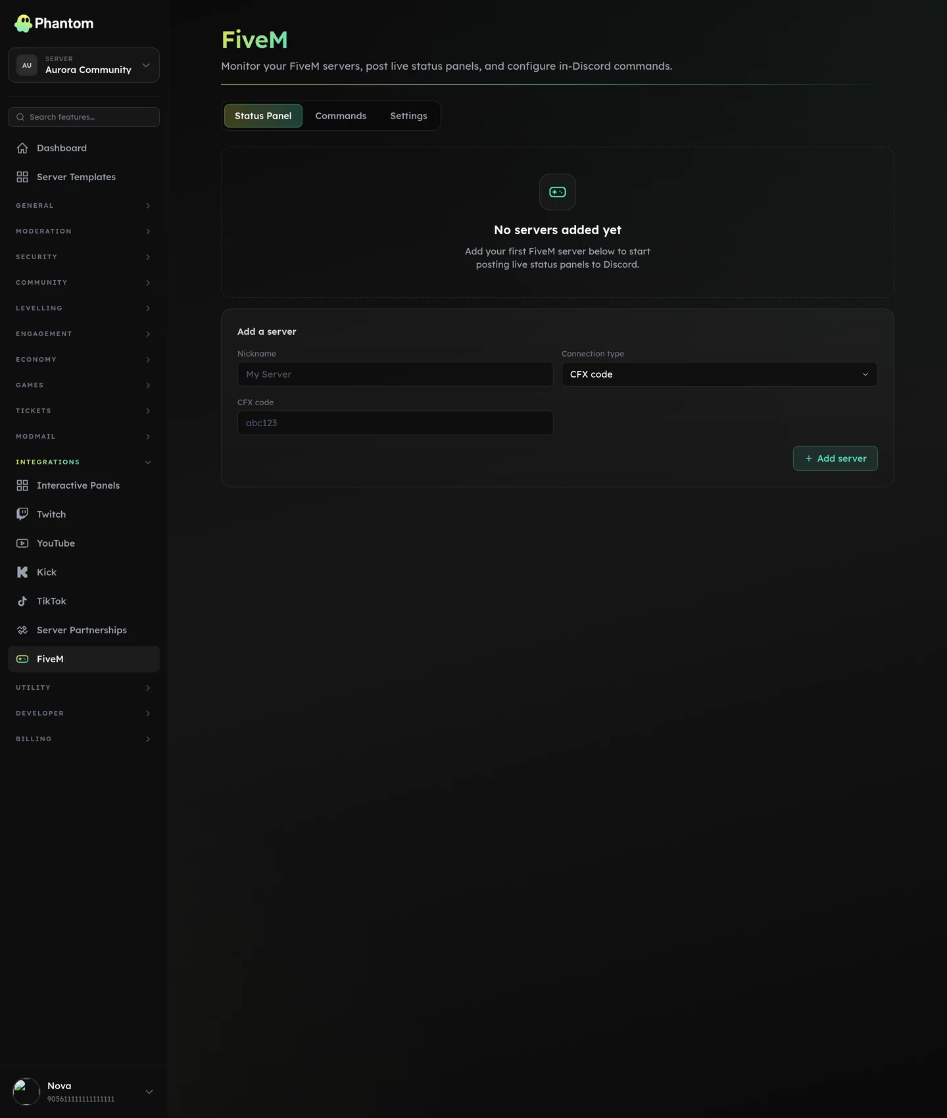Expand the Engagement section
947x1118 pixels.
coord(84,334)
